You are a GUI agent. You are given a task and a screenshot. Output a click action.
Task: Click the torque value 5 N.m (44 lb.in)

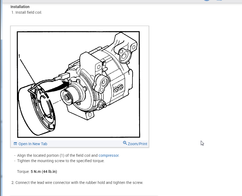[44, 172]
